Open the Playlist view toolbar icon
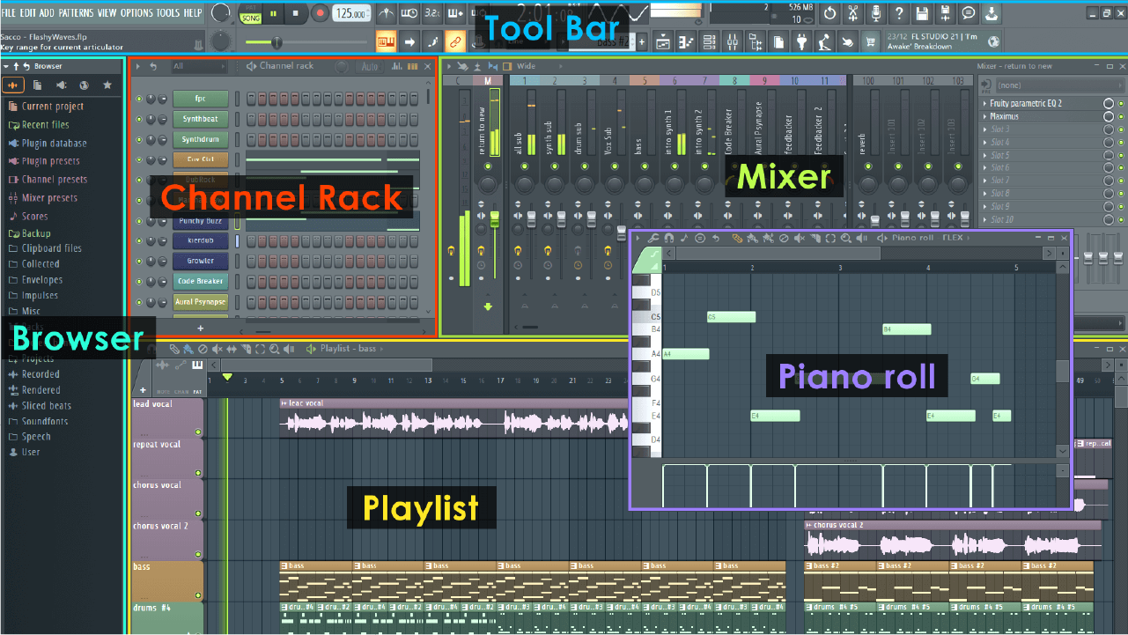This screenshot has height=635, width=1128. [x=663, y=42]
